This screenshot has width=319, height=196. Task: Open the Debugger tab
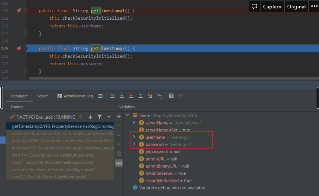pyautogui.click(x=19, y=96)
